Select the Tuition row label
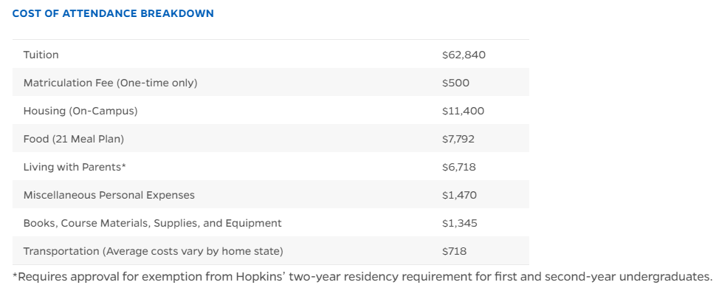The image size is (716, 285). (41, 55)
